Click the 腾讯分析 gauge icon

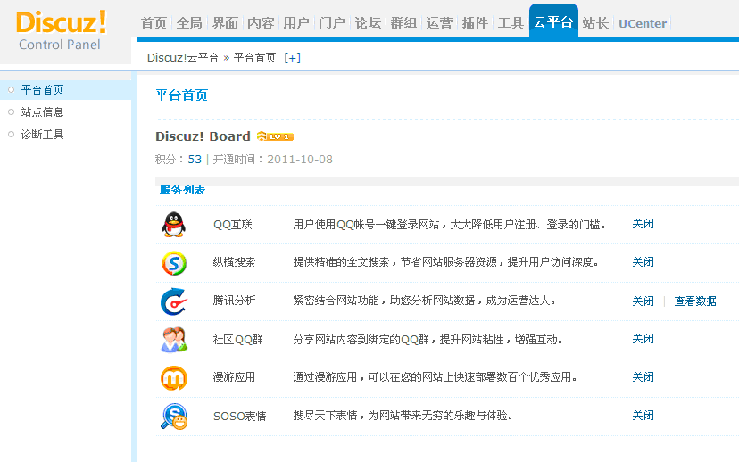173,301
